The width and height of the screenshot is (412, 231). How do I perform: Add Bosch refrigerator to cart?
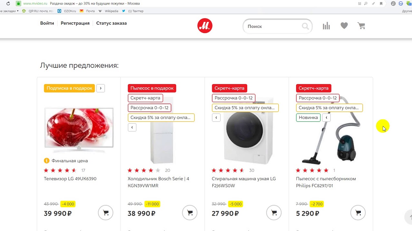(x=190, y=212)
